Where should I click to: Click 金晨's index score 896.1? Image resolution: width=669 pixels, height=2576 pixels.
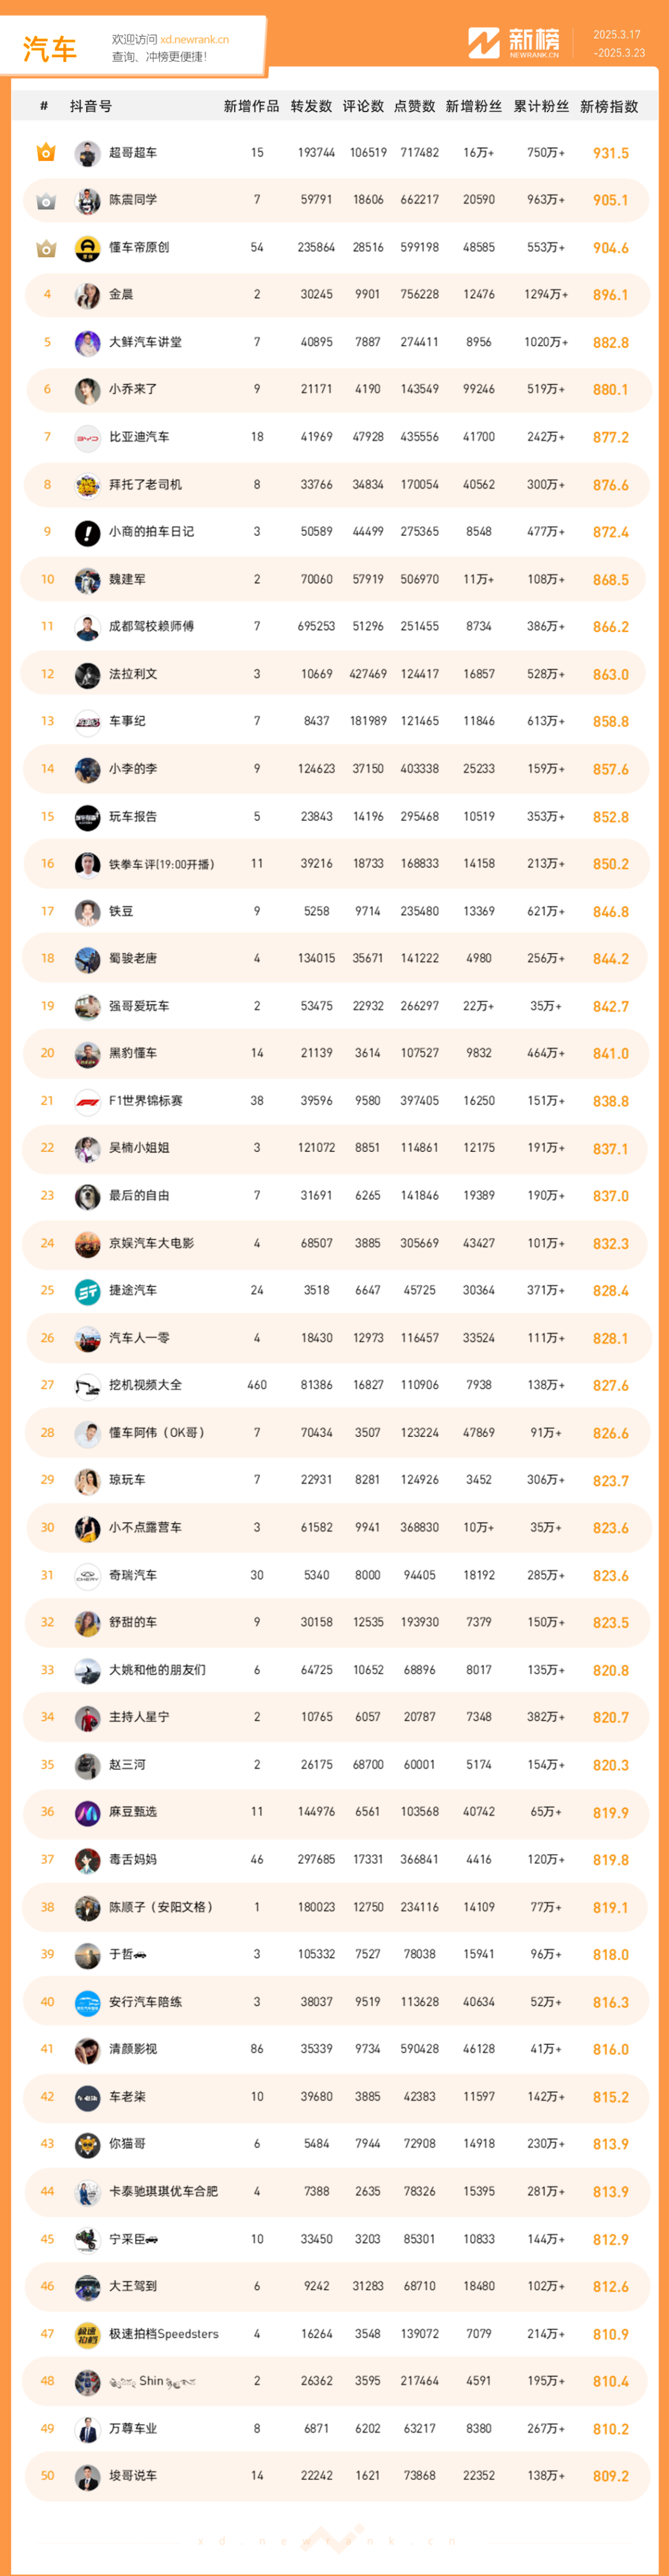(x=610, y=295)
